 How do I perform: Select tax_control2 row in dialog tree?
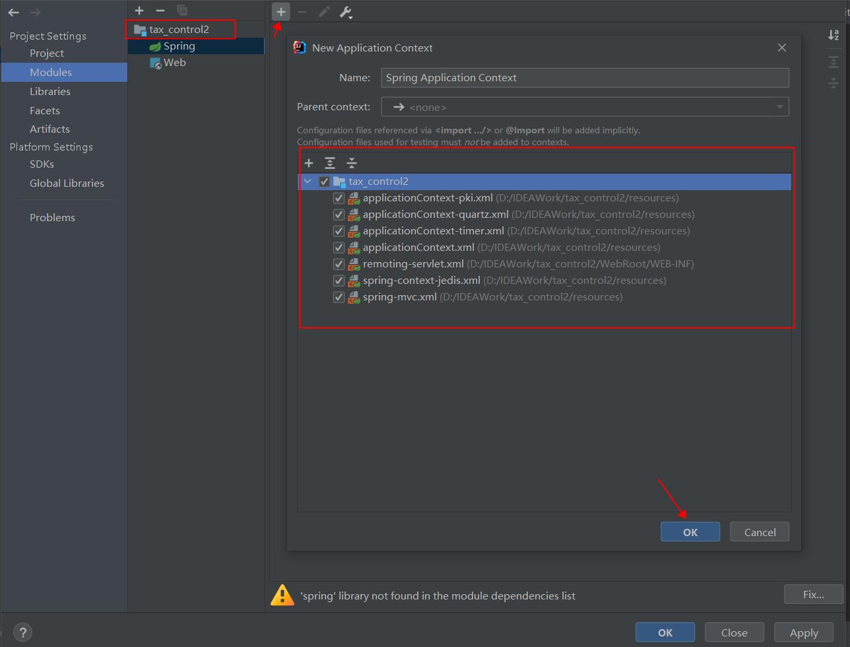[x=544, y=182]
